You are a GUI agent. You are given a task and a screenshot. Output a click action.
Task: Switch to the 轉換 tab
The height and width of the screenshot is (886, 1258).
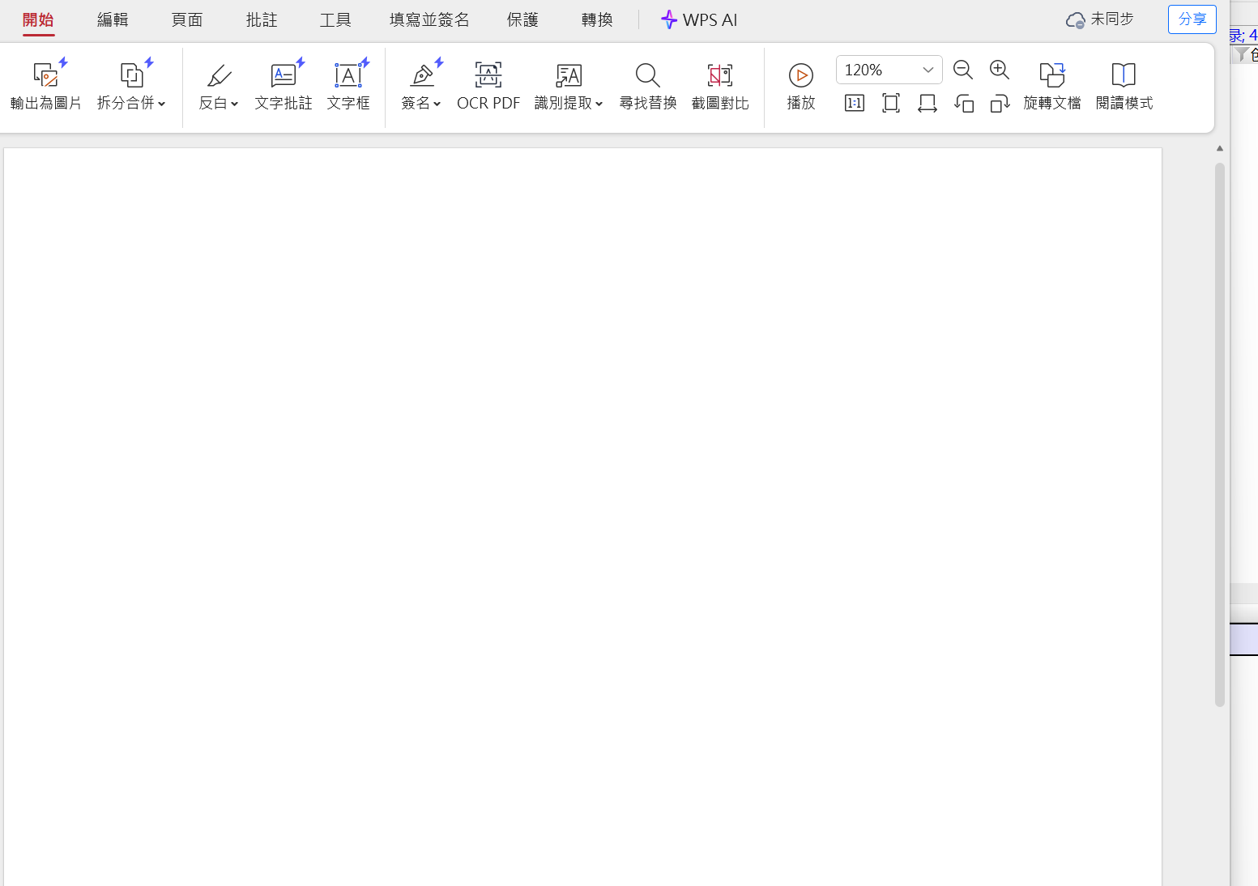[597, 19]
